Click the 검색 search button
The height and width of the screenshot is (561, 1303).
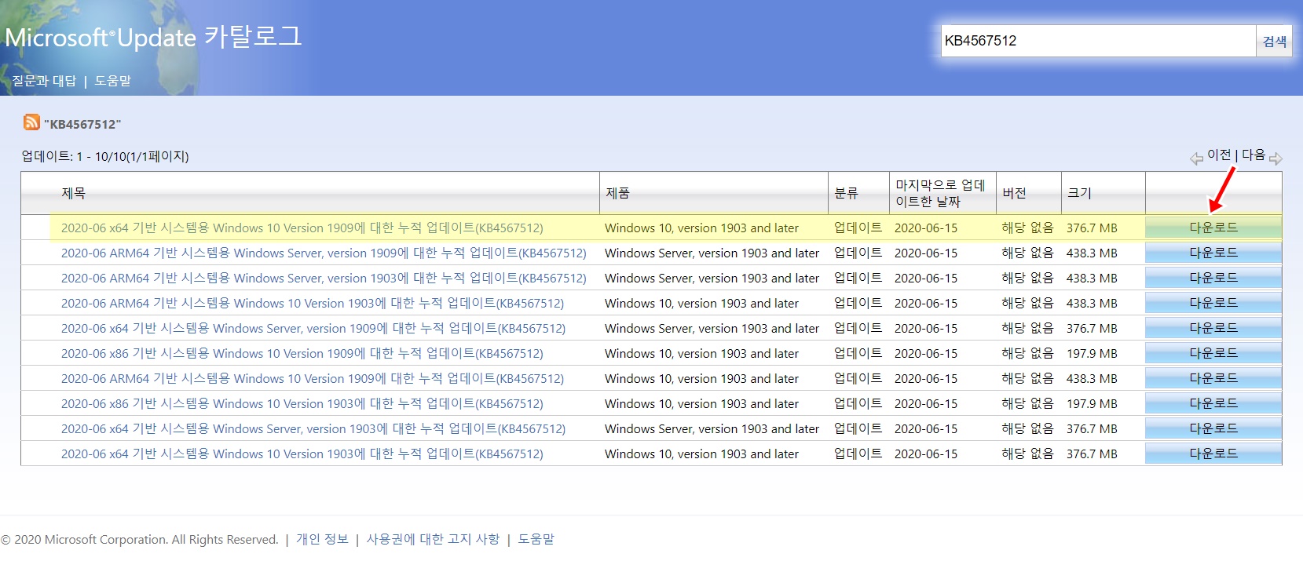(1274, 41)
